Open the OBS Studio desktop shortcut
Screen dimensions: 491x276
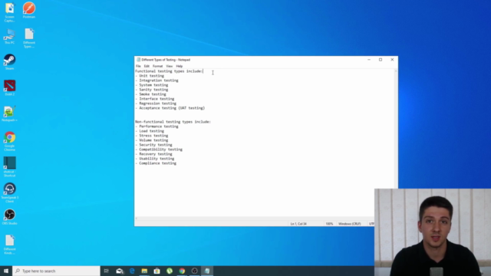tap(9, 217)
